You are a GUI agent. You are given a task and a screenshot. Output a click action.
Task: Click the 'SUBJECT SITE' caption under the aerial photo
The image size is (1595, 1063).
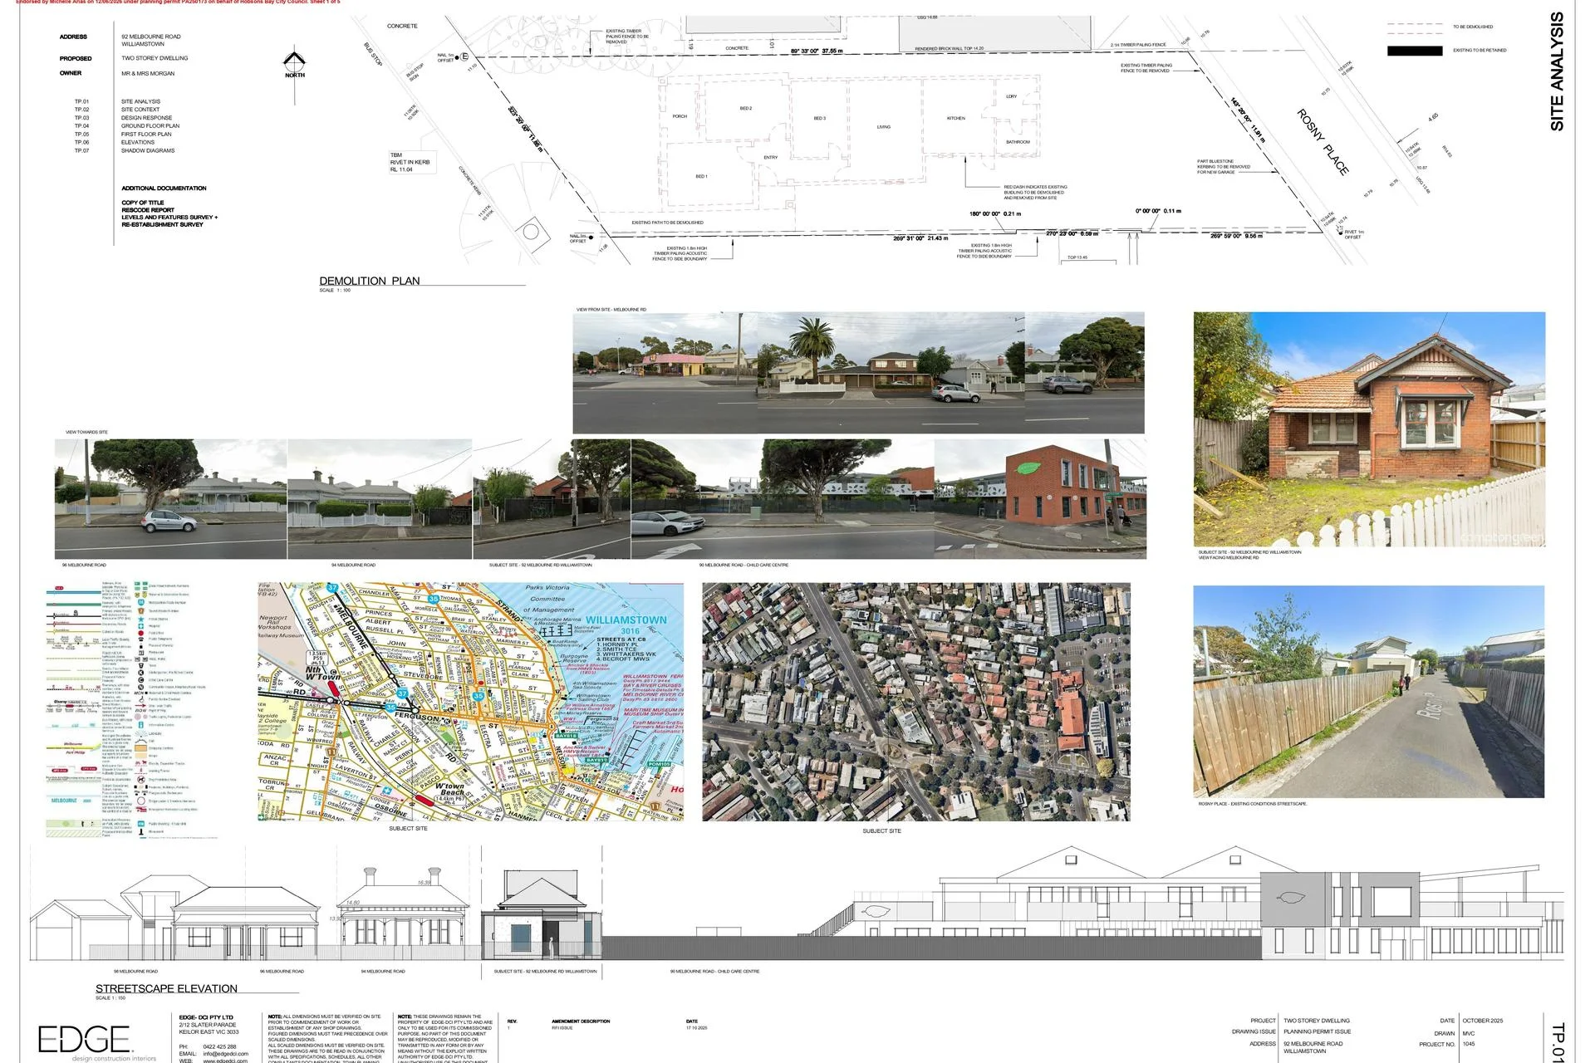tap(881, 830)
